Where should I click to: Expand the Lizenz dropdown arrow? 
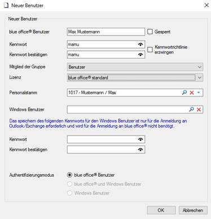click(200, 77)
